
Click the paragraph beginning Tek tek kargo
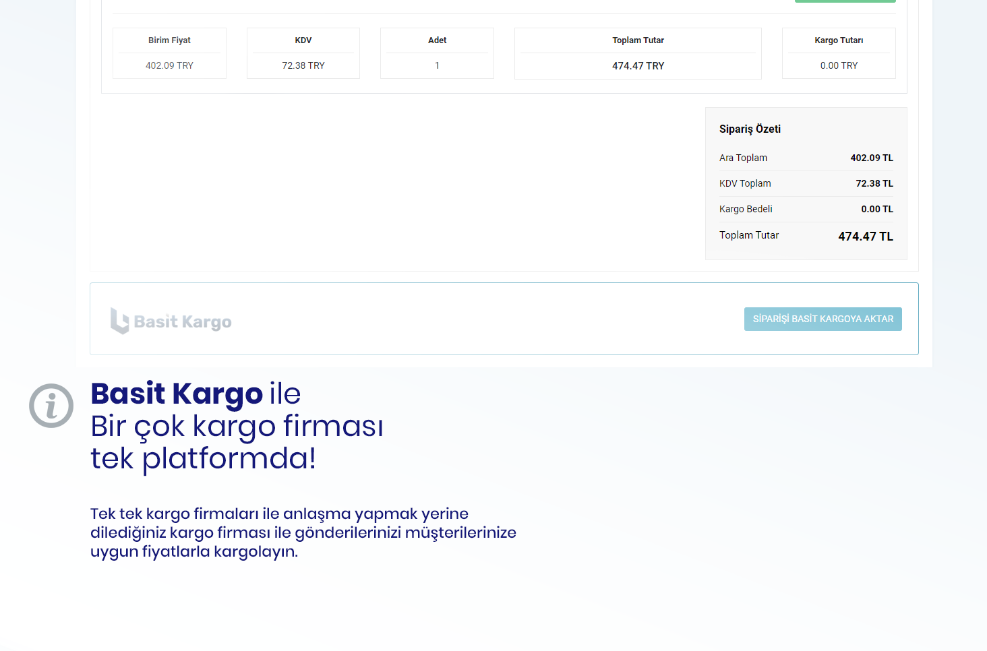(x=303, y=532)
